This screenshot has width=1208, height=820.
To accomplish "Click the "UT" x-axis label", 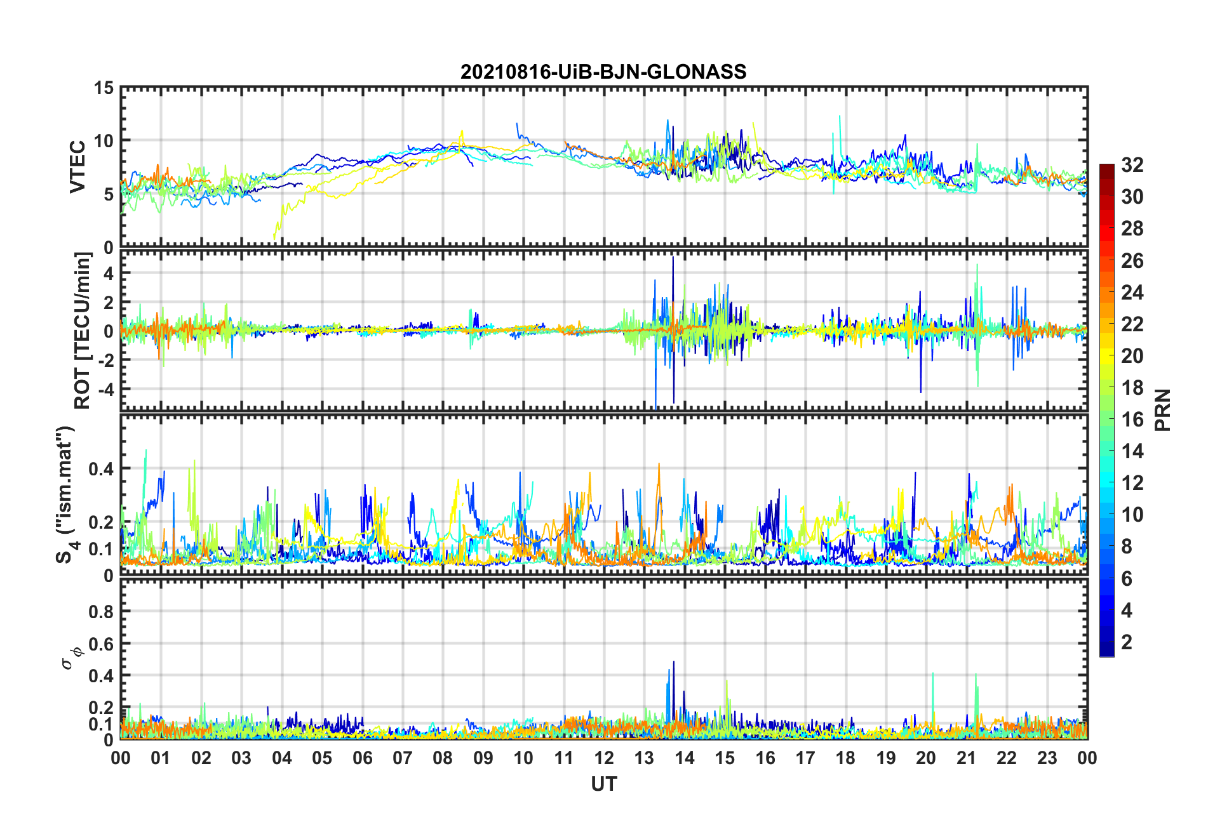I will point(603,784).
